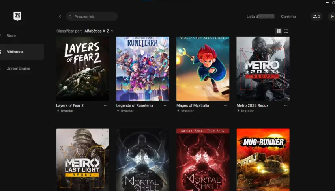Image resolution: width=335 pixels, height=191 pixels.
Task: Click the Legends of Runeterra title text
Action: tap(135, 105)
